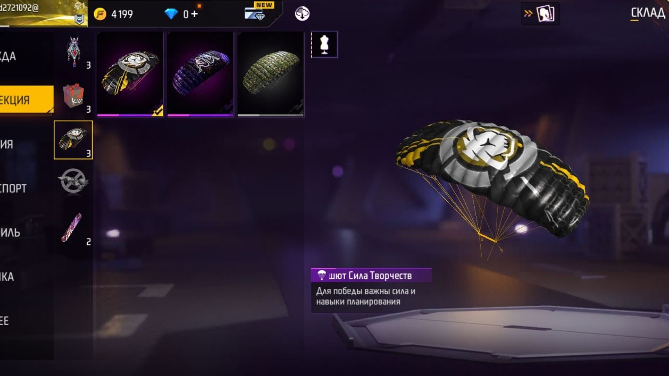Open the mannequin preview icon

[x=324, y=45]
